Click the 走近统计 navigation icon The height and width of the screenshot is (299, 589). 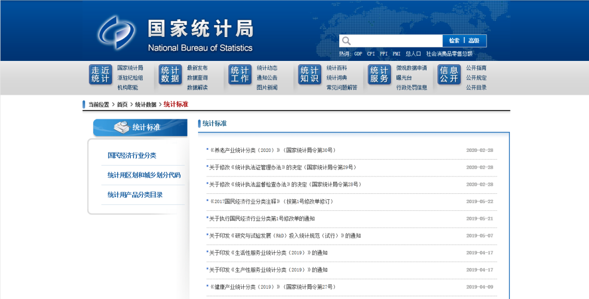[x=100, y=75]
